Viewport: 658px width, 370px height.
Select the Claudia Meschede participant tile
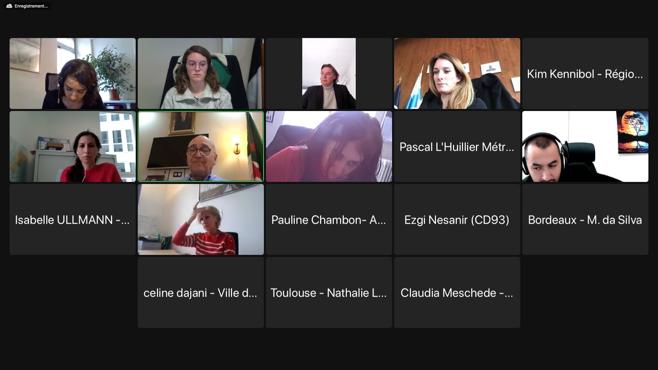457,292
